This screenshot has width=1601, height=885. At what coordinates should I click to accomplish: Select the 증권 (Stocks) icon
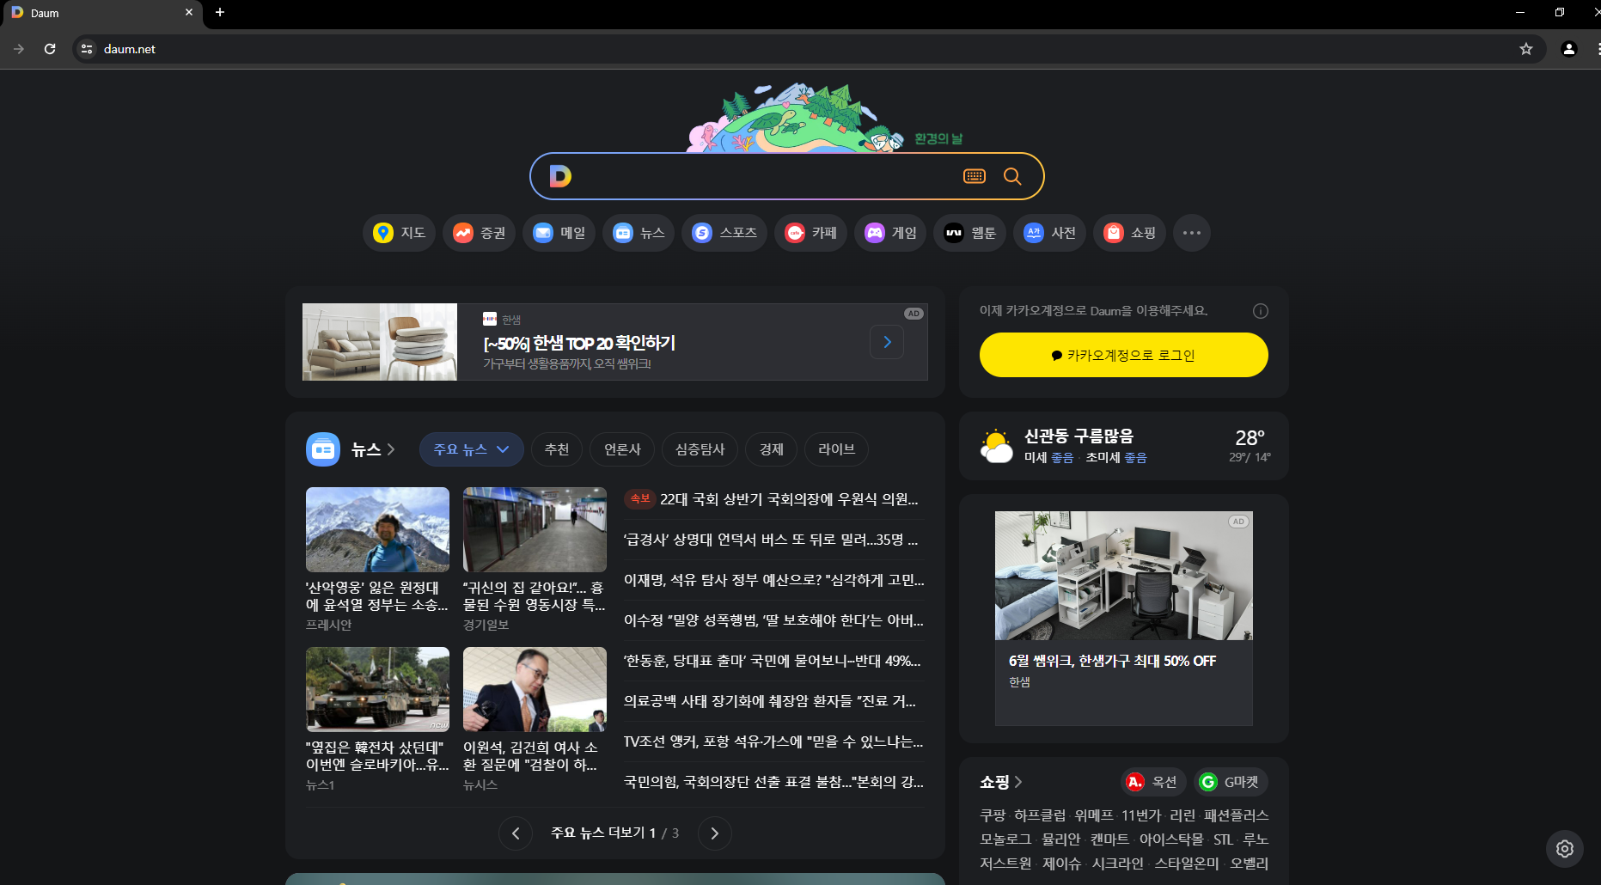[x=478, y=233]
